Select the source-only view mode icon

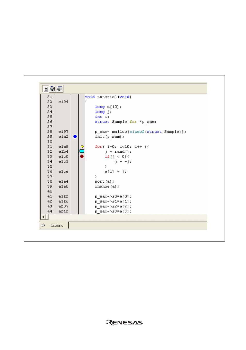coord(46,89)
